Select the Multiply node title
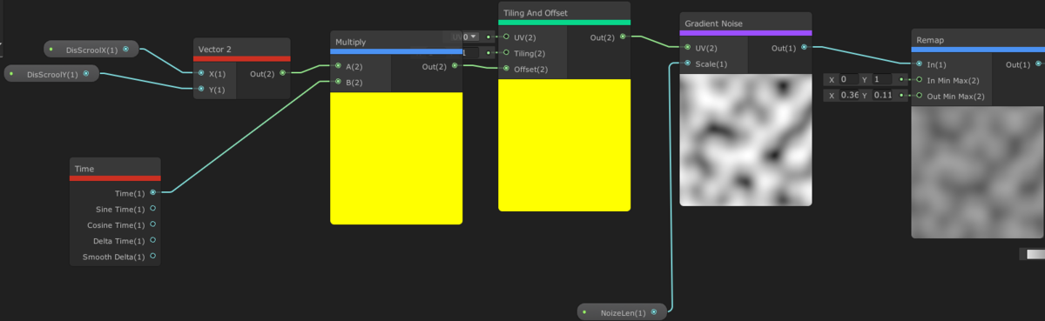This screenshot has width=1045, height=321. (x=351, y=42)
